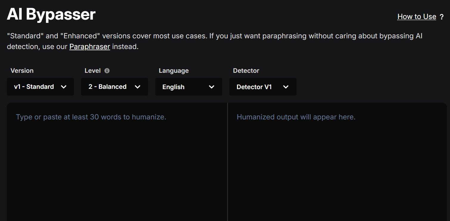Screen dimensions: 450x221
Task: Click the chevron arrow in the Detector selector
Action: point(286,87)
